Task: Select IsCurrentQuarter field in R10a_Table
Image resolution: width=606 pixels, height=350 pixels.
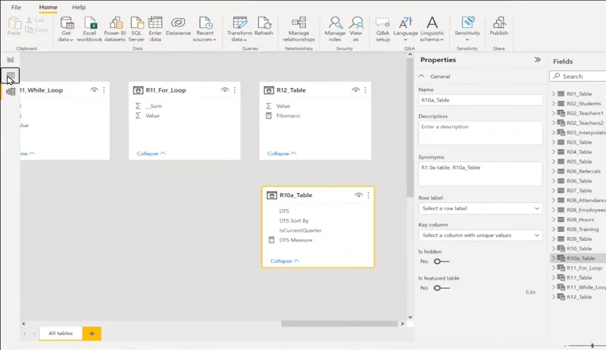Action: click(300, 230)
